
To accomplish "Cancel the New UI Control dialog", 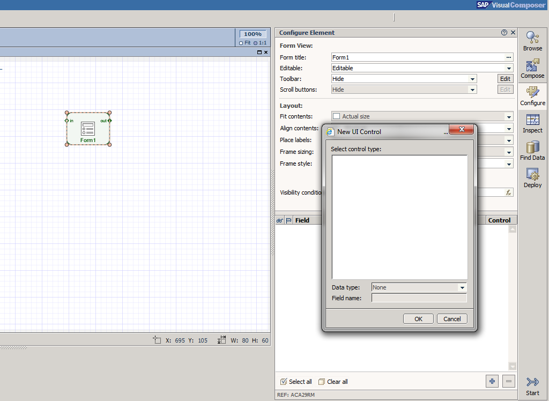I will coord(452,318).
